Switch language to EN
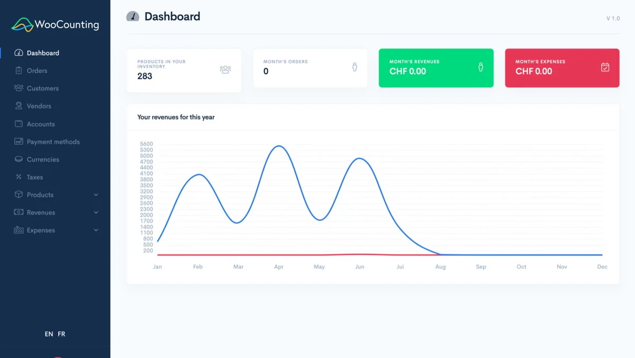 49,334
